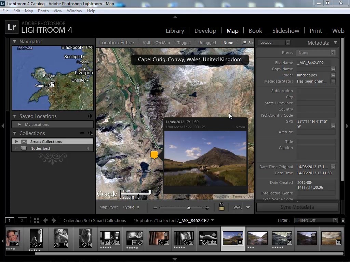Click the filmstrip horizontal scrollbar

(189, 253)
